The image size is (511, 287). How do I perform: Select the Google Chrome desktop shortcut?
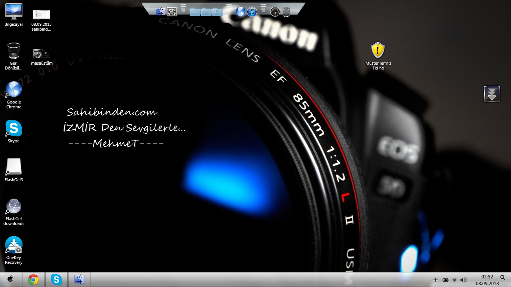(x=14, y=95)
